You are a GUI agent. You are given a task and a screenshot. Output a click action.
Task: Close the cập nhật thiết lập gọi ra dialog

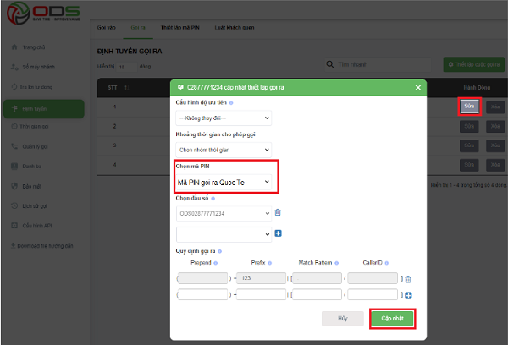coord(418,87)
